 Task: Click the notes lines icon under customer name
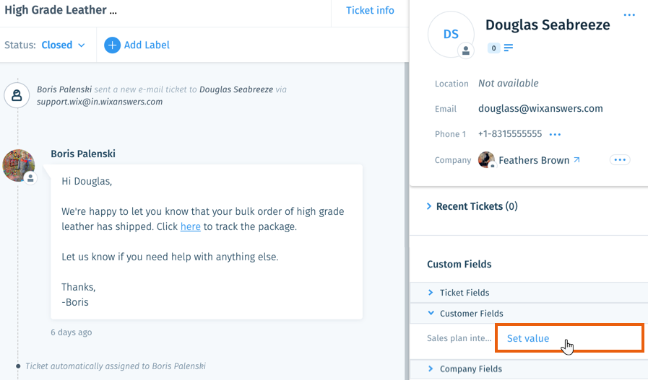click(x=509, y=48)
